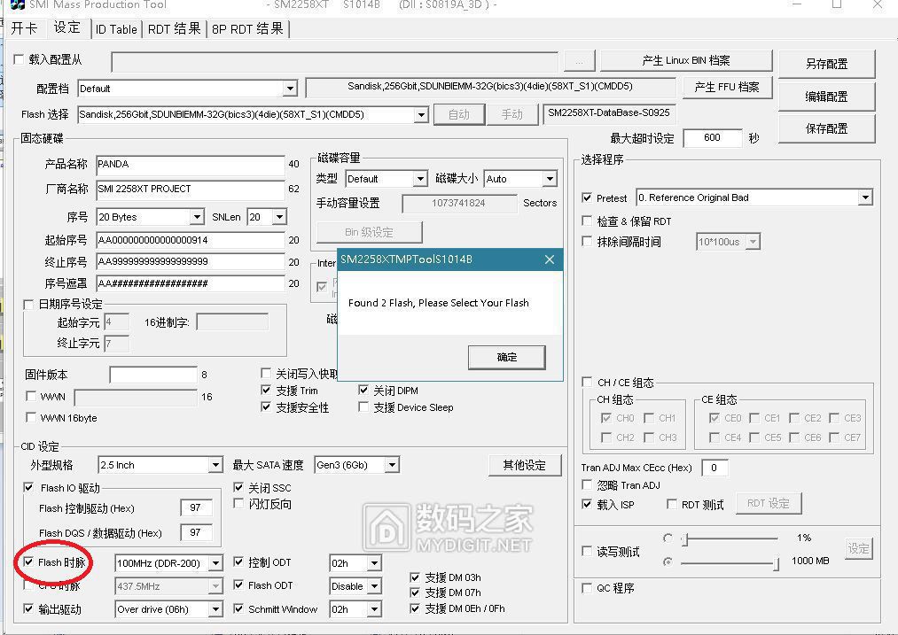Image resolution: width=898 pixels, height=635 pixels.
Task: Click the 最大超时设定 field showing 600
Action: pyautogui.click(x=713, y=138)
